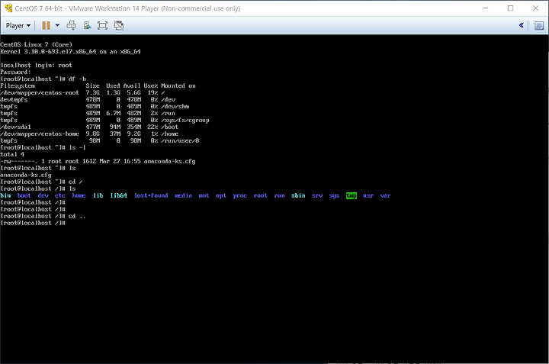
Task: Close the VMware Player window
Action: pyautogui.click(x=536, y=8)
